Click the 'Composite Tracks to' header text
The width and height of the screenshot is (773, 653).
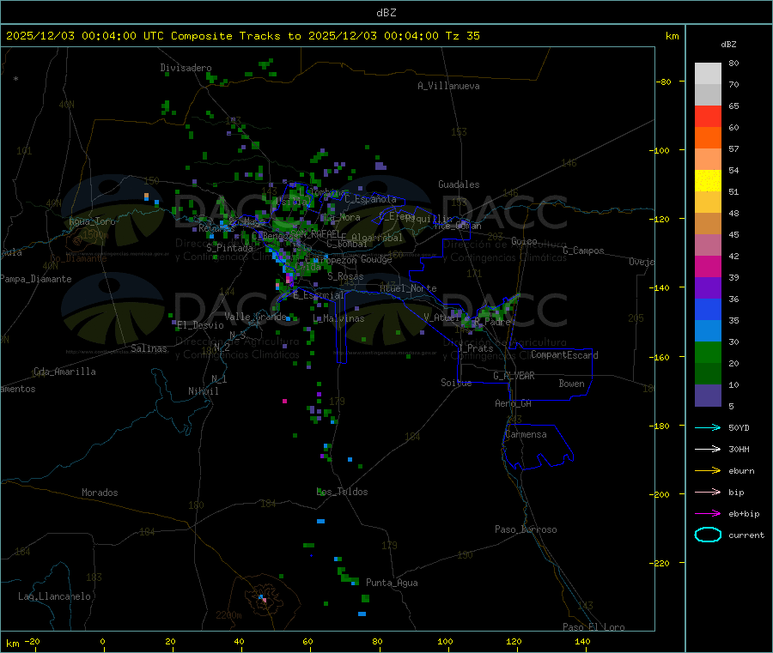[x=235, y=36]
